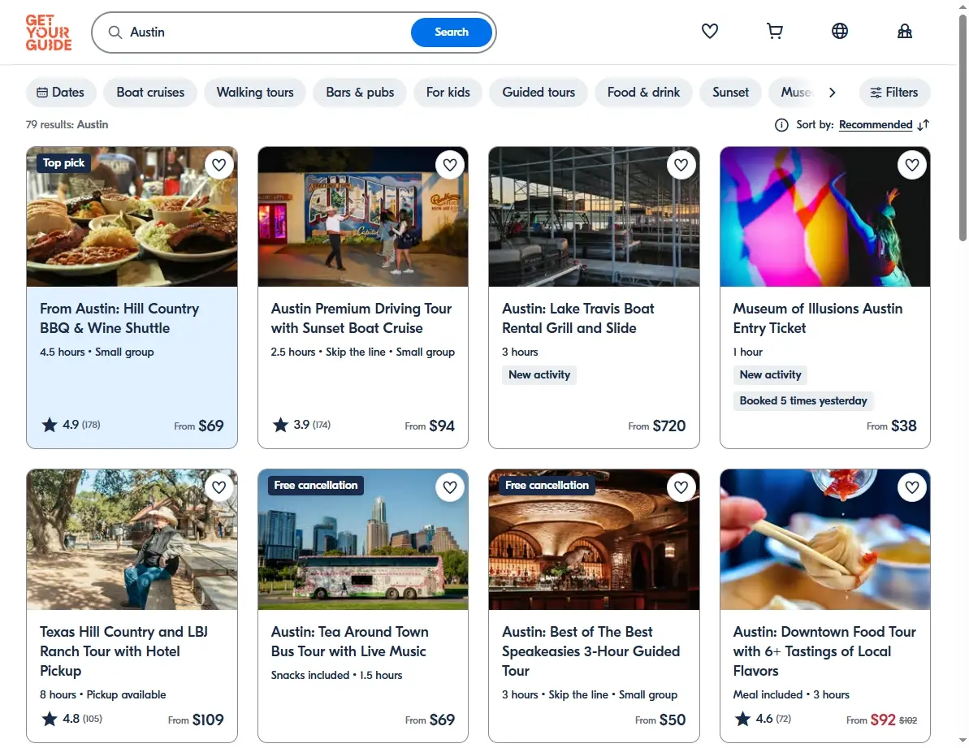Click the boat dock photo thumbnail
Image resolution: width=969 pixels, height=748 pixels.
pyautogui.click(x=594, y=217)
